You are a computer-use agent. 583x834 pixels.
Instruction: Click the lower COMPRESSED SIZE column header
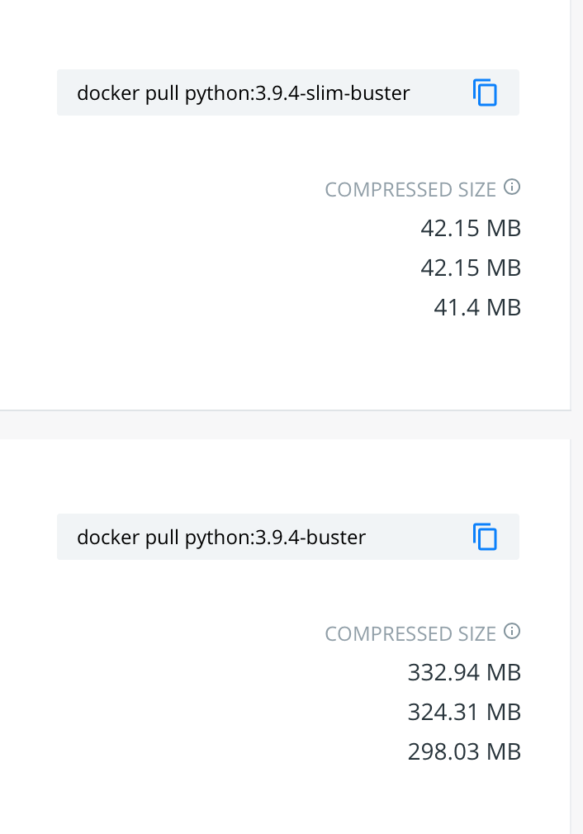[411, 633]
